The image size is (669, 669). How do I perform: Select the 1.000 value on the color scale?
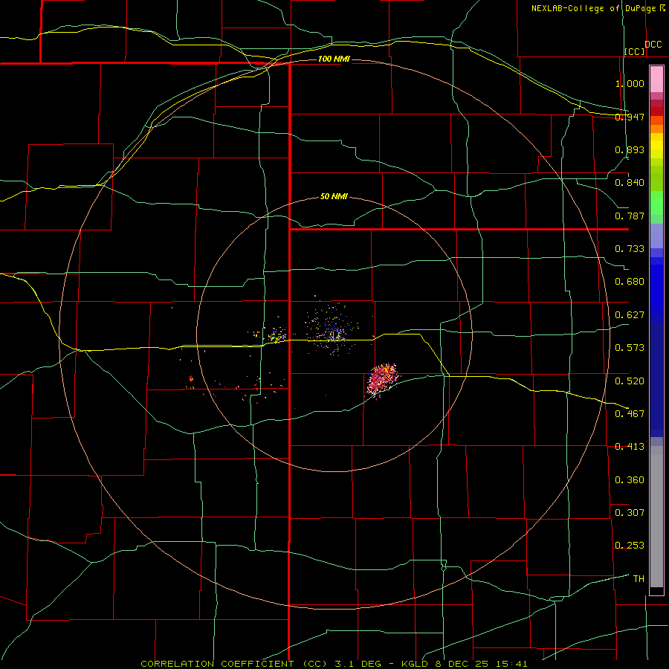pos(630,83)
